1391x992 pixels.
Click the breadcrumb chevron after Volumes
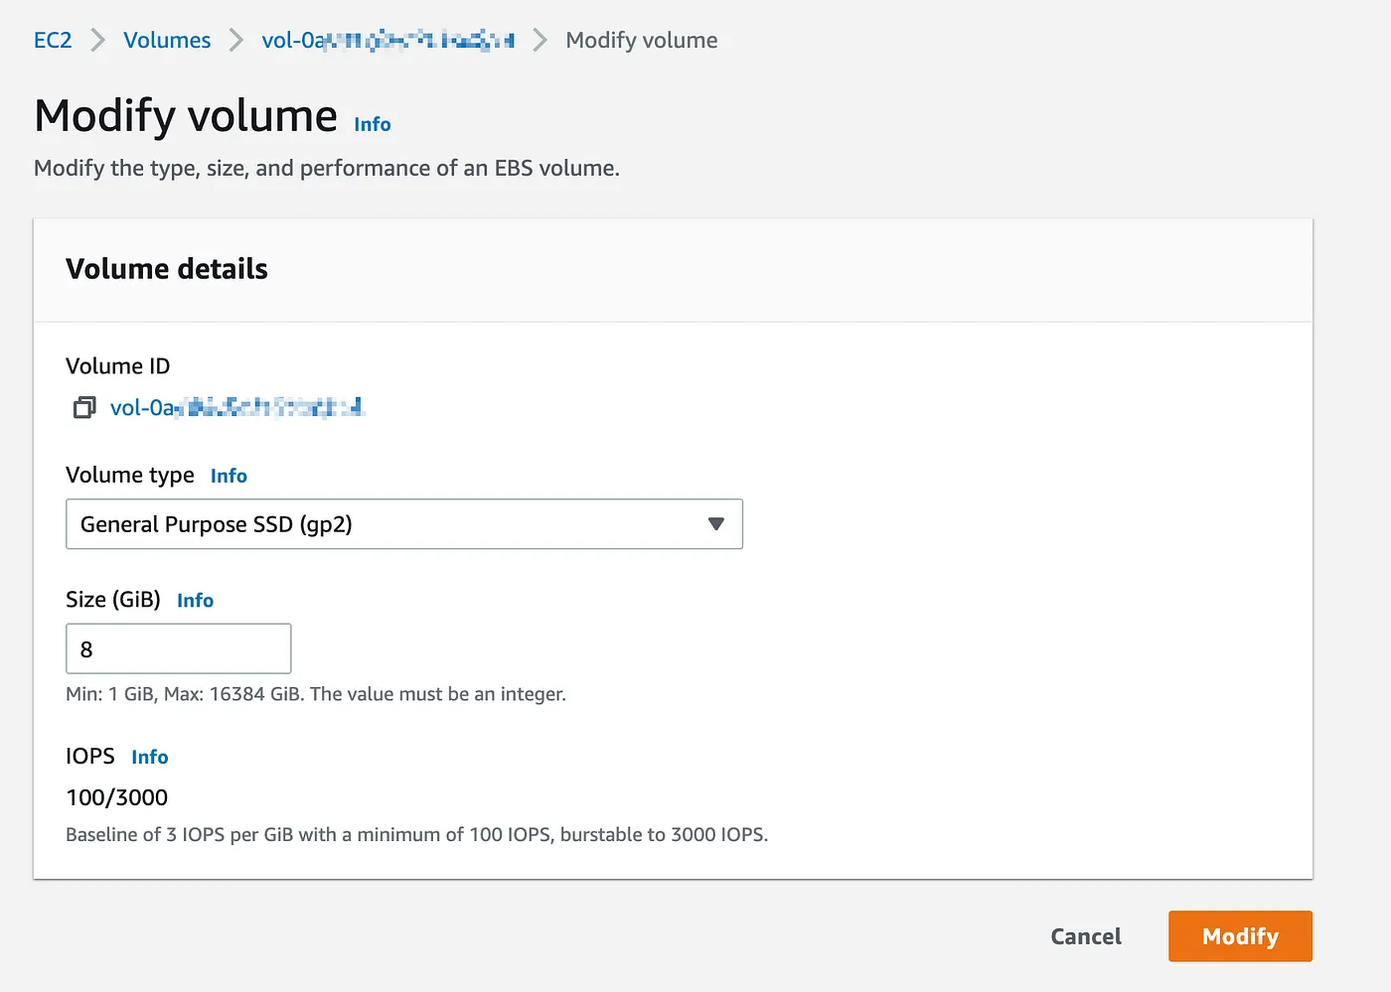pyautogui.click(x=235, y=40)
